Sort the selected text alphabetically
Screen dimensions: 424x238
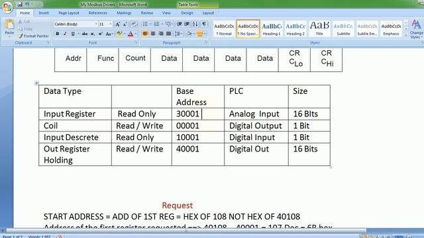click(x=195, y=24)
